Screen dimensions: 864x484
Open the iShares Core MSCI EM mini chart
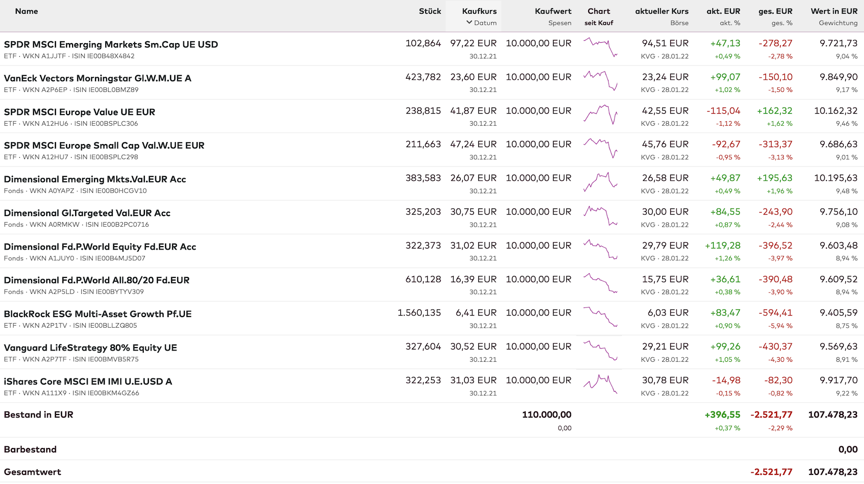(600, 384)
